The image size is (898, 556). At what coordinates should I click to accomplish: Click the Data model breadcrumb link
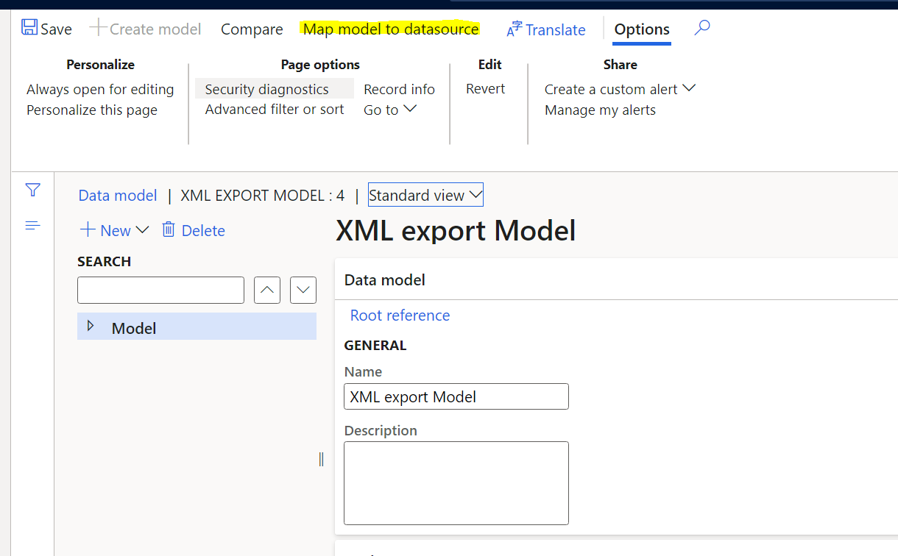tap(117, 195)
